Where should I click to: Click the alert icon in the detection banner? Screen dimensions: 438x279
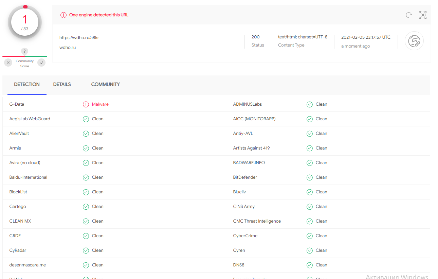[x=63, y=15]
